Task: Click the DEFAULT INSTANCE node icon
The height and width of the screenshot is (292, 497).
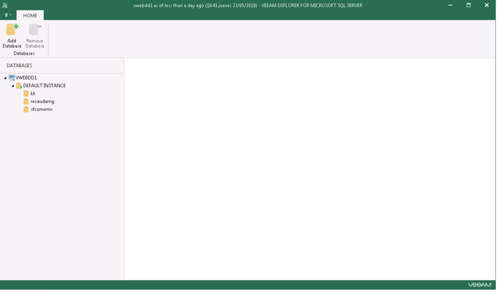Action: (19, 86)
